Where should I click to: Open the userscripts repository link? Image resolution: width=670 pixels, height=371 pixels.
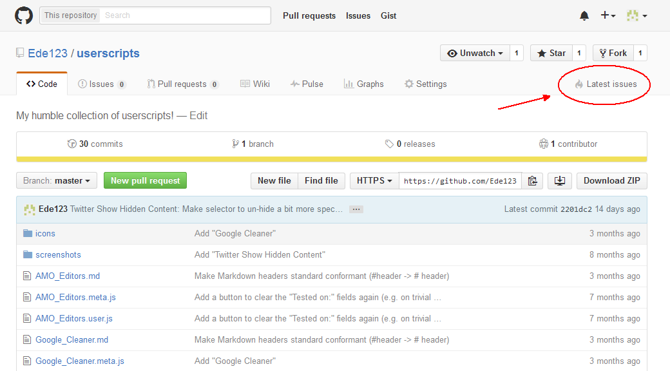(x=108, y=53)
